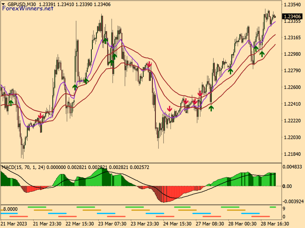
Task: Click the 0.00 MACD zero level label
Action: [287, 186]
